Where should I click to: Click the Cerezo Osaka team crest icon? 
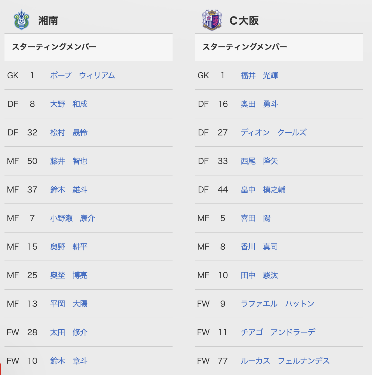212,20
